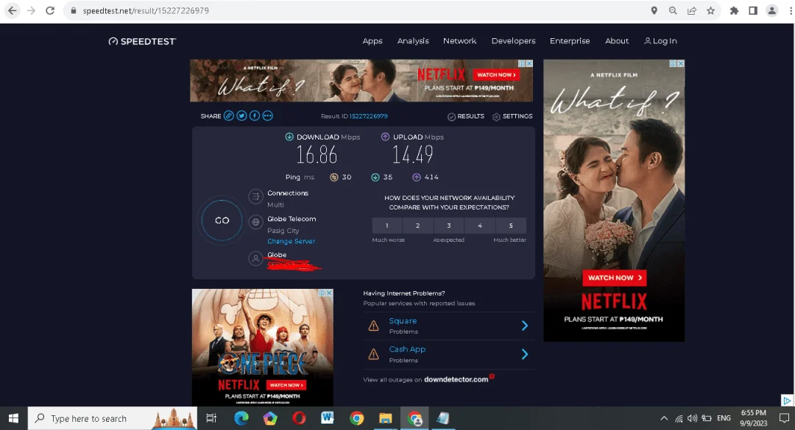Close the top Netflix banner ad
Viewport: 795px width, 430px height.
(x=529, y=63)
